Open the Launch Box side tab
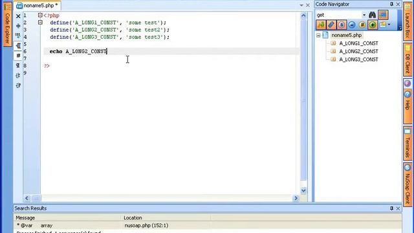This screenshot has width=414, height=233. pos(408,21)
